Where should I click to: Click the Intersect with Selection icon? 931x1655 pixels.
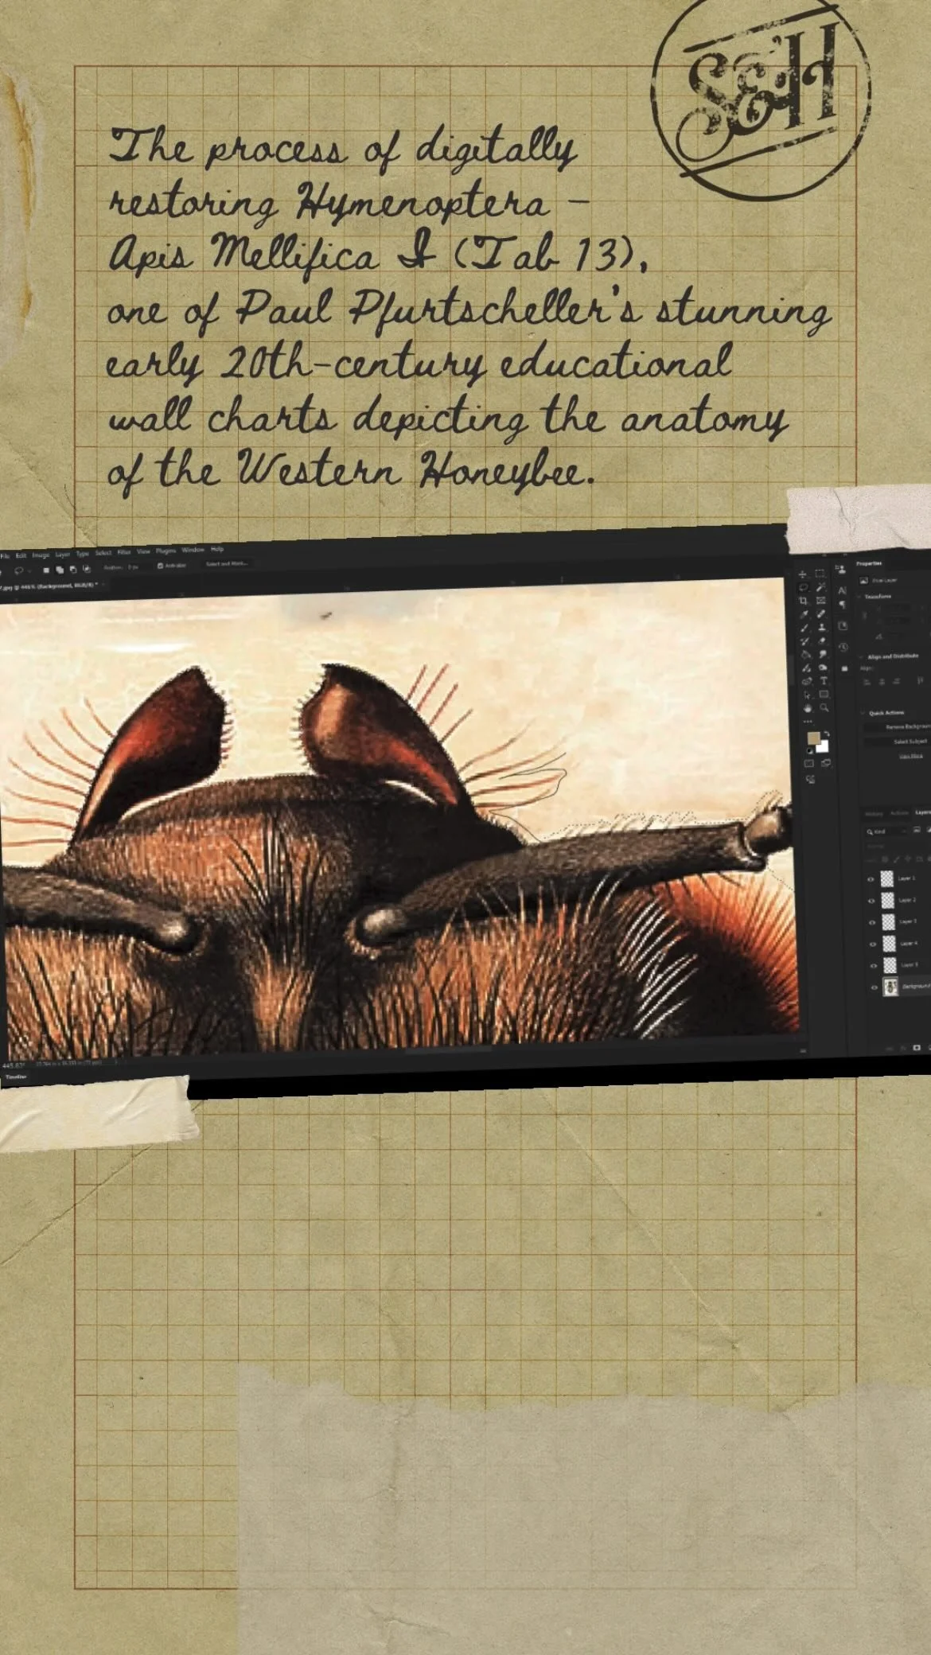pyautogui.click(x=87, y=569)
